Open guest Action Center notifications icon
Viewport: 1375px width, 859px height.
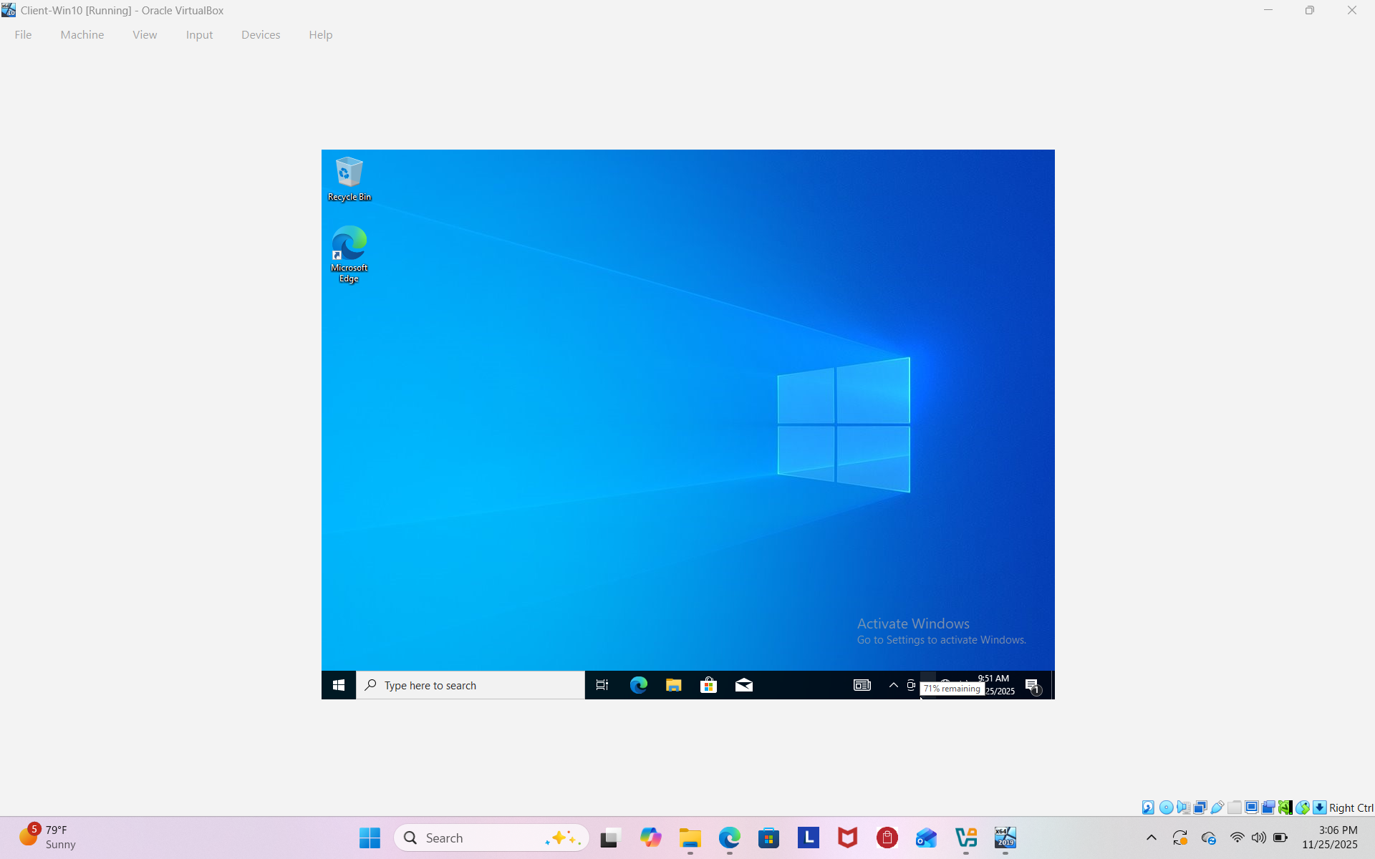tap(1032, 686)
